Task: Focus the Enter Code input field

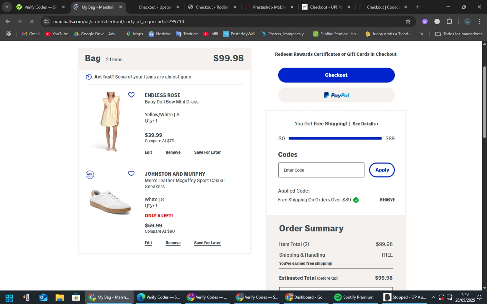Action: (321, 170)
